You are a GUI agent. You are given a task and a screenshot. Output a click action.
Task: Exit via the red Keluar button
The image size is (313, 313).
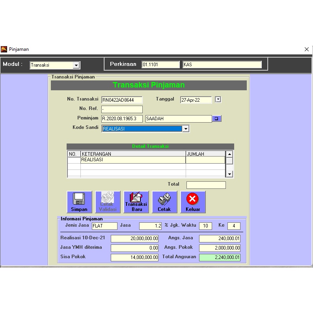pyautogui.click(x=193, y=202)
